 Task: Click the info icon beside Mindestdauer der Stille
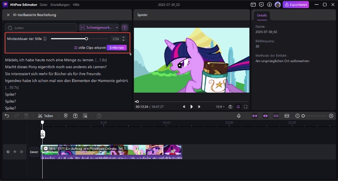point(45,39)
